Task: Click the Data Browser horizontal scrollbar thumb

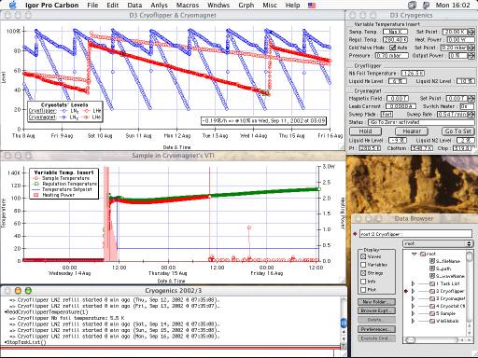Action: [411, 340]
